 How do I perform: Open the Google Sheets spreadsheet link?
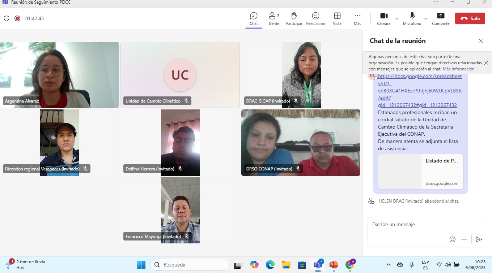420,91
